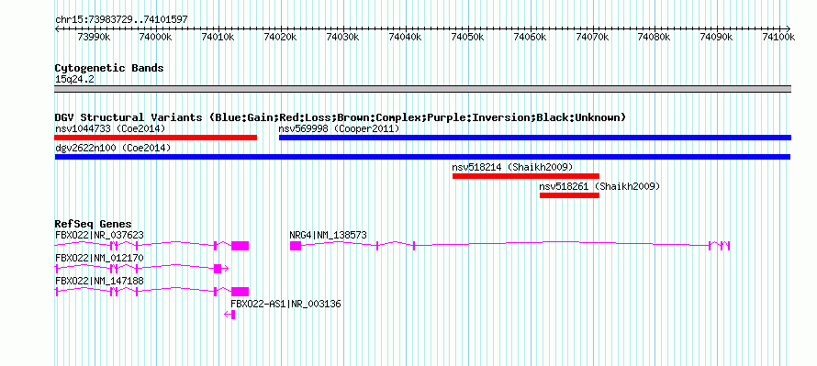Open the nsv569998 (Cooper2011) label
The height and width of the screenshot is (366, 817).
(340, 128)
